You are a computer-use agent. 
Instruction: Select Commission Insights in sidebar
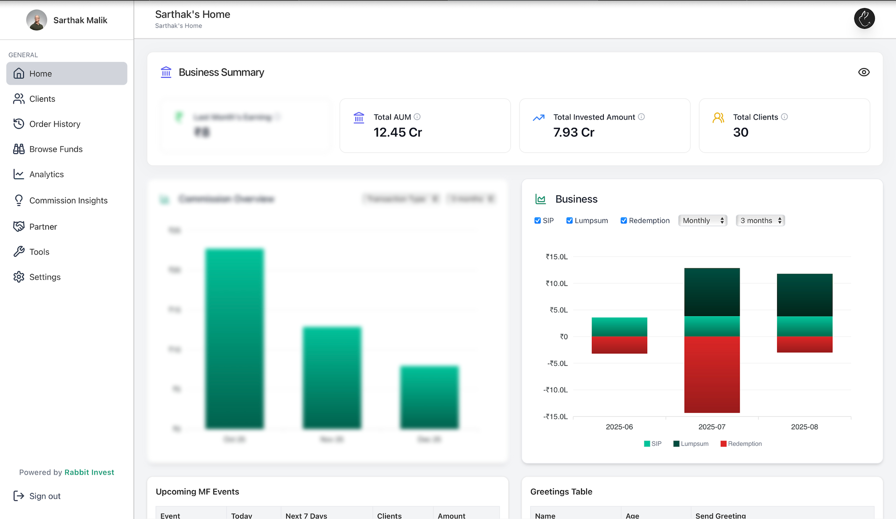[x=68, y=200]
